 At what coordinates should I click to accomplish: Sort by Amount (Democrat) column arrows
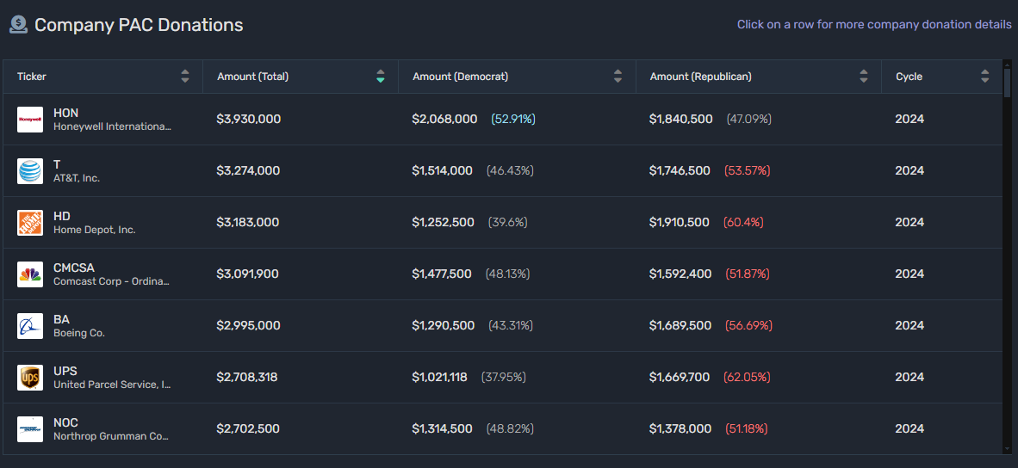coord(618,77)
